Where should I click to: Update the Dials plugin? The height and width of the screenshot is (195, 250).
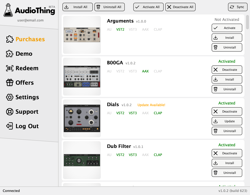[227, 121]
